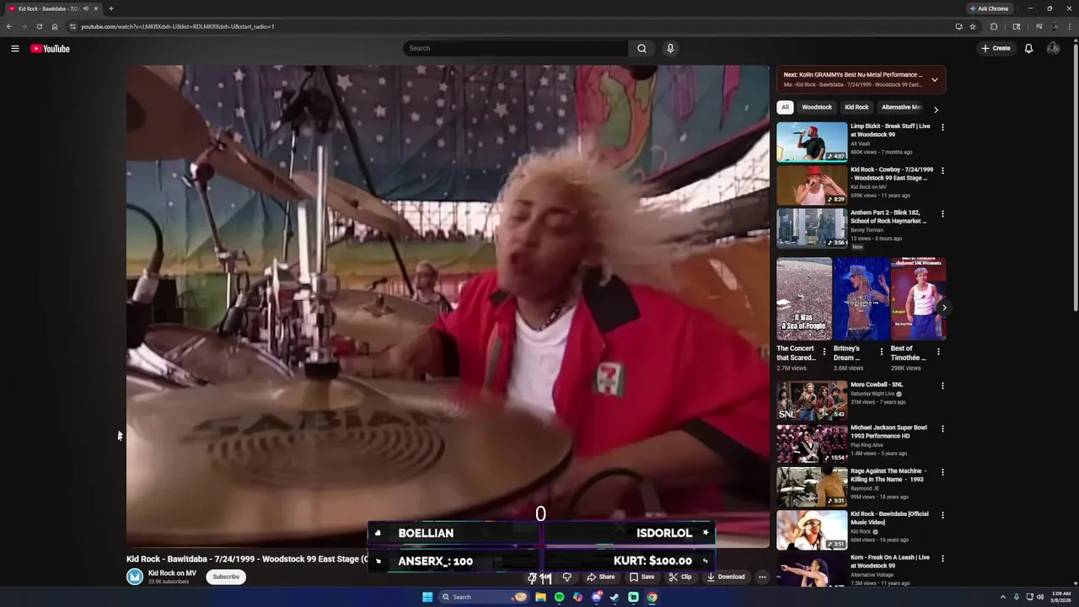The image size is (1079, 607).
Task: Open more actions ellipsis under video
Action: pos(762,577)
